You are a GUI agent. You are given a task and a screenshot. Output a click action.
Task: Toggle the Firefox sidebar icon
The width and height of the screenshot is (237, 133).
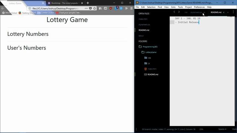pos(106,8)
